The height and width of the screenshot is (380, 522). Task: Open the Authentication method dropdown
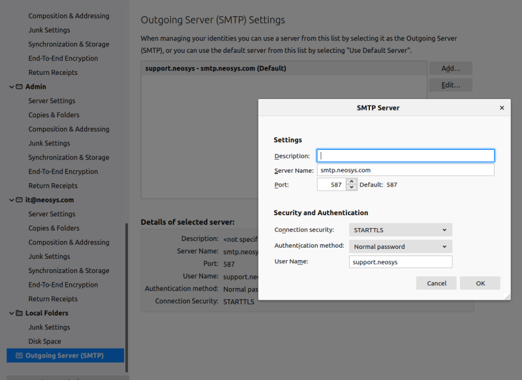[x=401, y=246]
